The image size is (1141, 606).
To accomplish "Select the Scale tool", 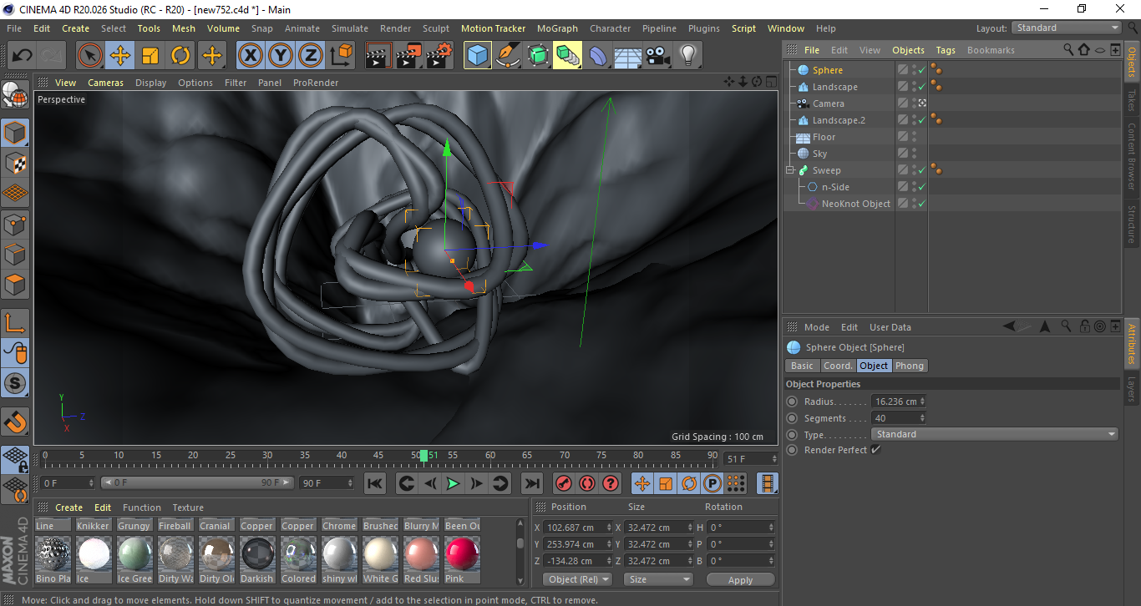I will (151, 55).
